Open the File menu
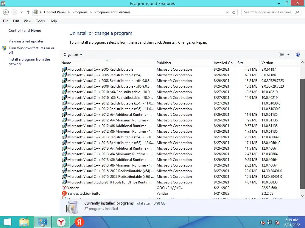 point(6,21)
